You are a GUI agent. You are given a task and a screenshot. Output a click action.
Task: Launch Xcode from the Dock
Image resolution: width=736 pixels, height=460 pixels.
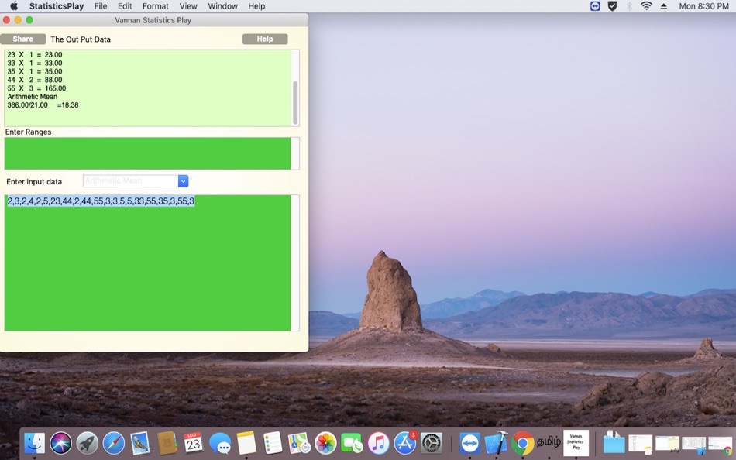point(496,443)
